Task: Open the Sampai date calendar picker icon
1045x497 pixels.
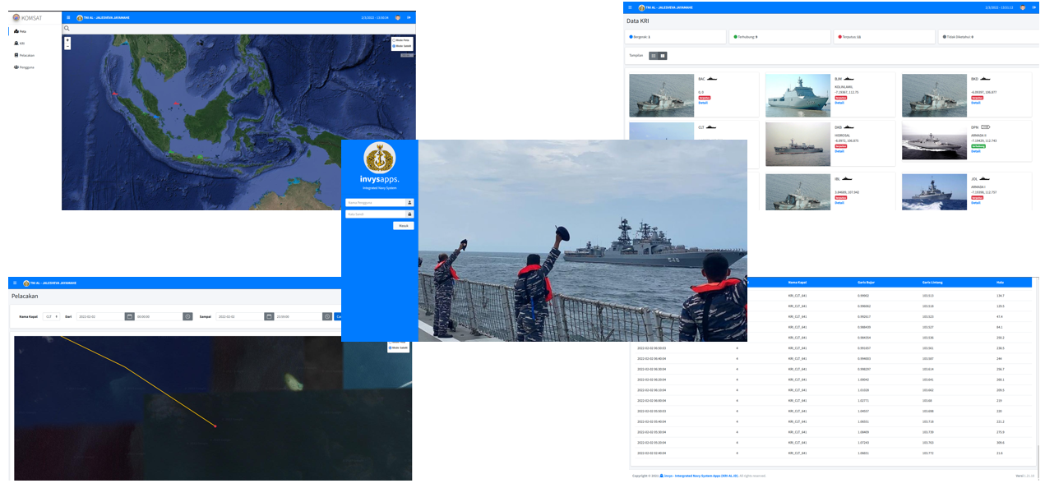Action: pyautogui.click(x=268, y=316)
